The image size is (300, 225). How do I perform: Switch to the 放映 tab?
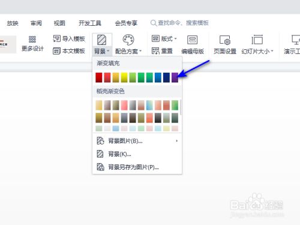coord(13,23)
